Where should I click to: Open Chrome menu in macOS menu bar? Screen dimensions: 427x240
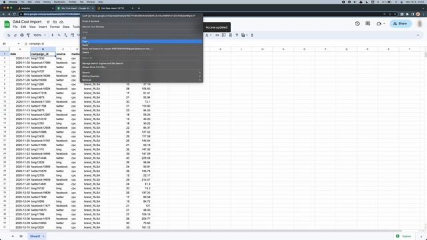(13, 2)
